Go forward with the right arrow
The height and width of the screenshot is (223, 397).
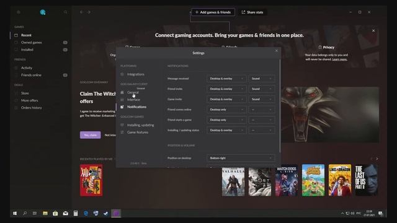pyautogui.click(x=89, y=12)
